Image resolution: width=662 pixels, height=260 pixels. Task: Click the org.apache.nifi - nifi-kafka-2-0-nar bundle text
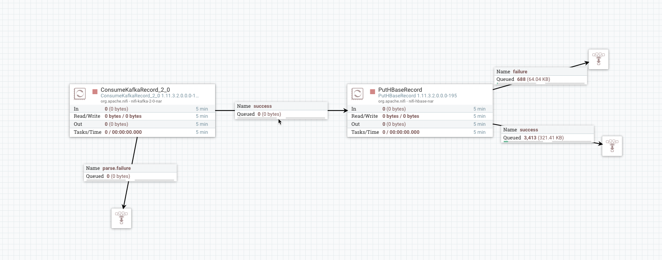point(131,101)
